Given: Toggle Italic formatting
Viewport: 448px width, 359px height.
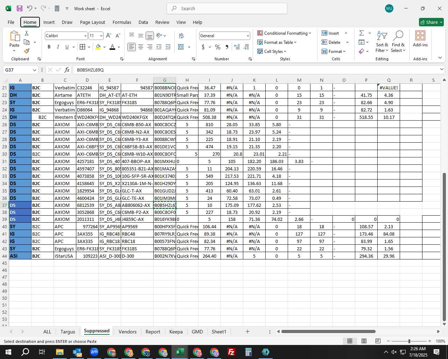Looking at the screenshot, I should click(58, 47).
